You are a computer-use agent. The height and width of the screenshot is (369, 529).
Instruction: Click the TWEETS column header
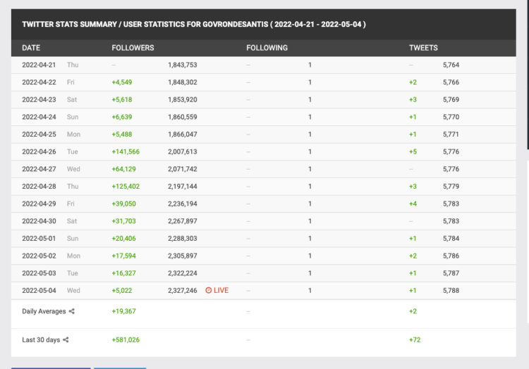[423, 48]
